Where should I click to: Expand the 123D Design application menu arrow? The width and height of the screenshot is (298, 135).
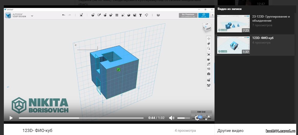click(x=32, y=16)
